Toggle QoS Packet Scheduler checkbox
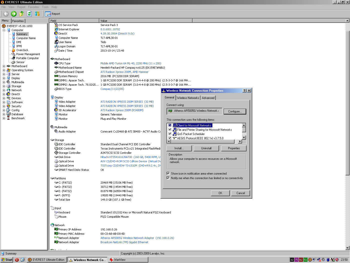 170,134
